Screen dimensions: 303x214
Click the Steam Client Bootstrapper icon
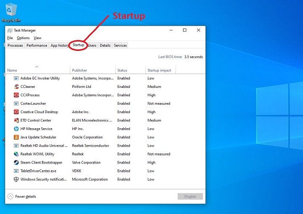point(16,162)
